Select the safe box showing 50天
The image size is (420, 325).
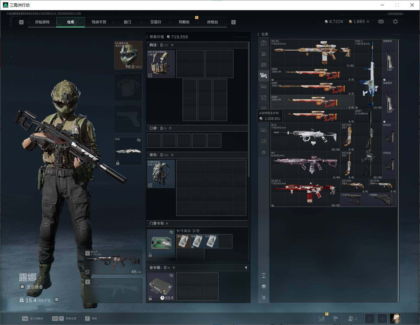pyautogui.click(x=161, y=286)
